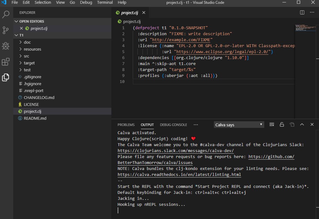Split the editor to the right
The width and height of the screenshot is (319, 219).
(302, 13)
